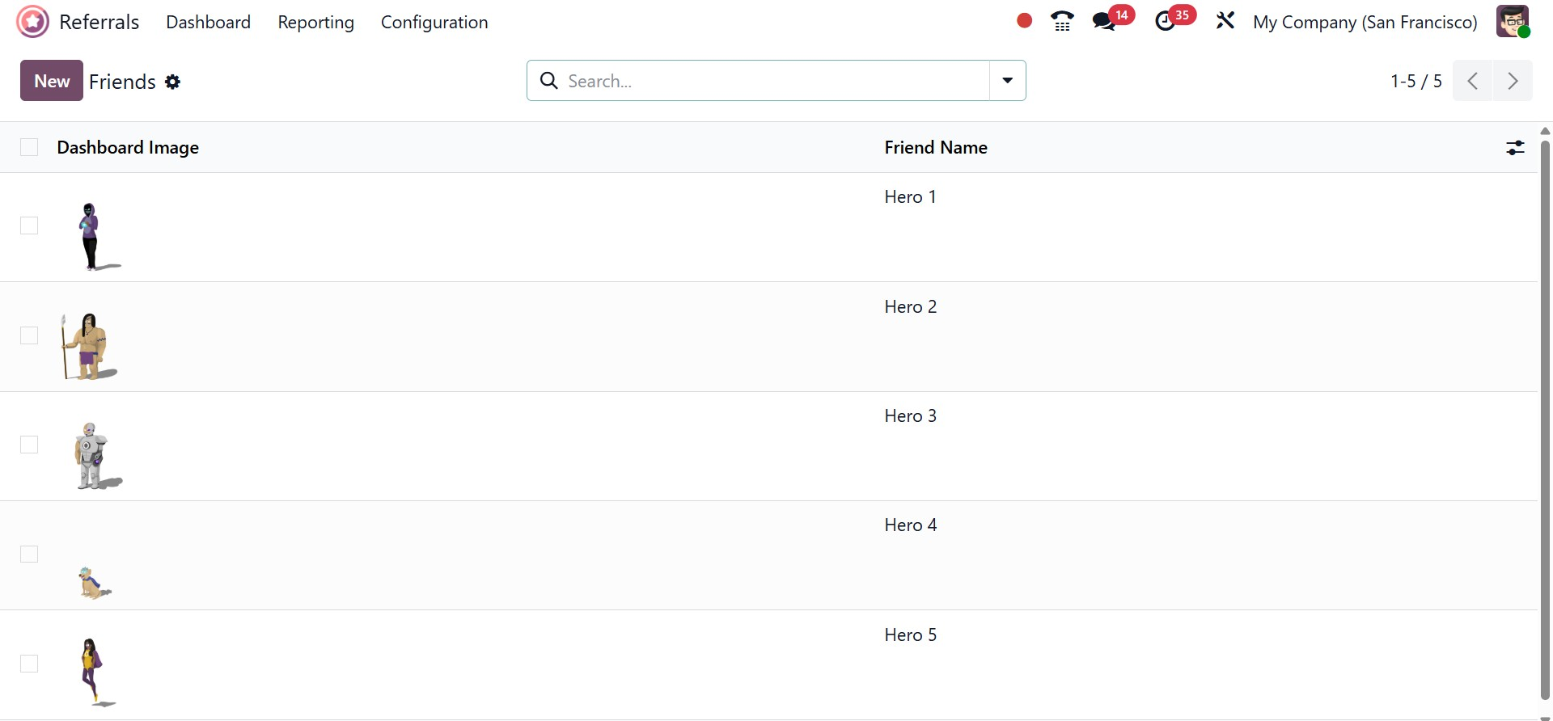Open the user avatar menu
The image size is (1553, 721).
click(1512, 22)
